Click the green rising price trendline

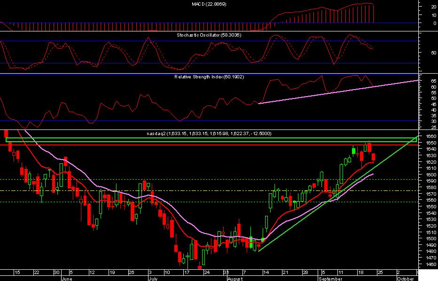click(338, 193)
